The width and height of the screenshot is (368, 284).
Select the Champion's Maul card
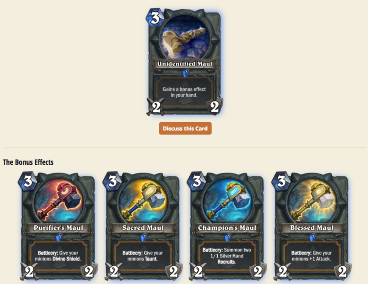point(227,226)
